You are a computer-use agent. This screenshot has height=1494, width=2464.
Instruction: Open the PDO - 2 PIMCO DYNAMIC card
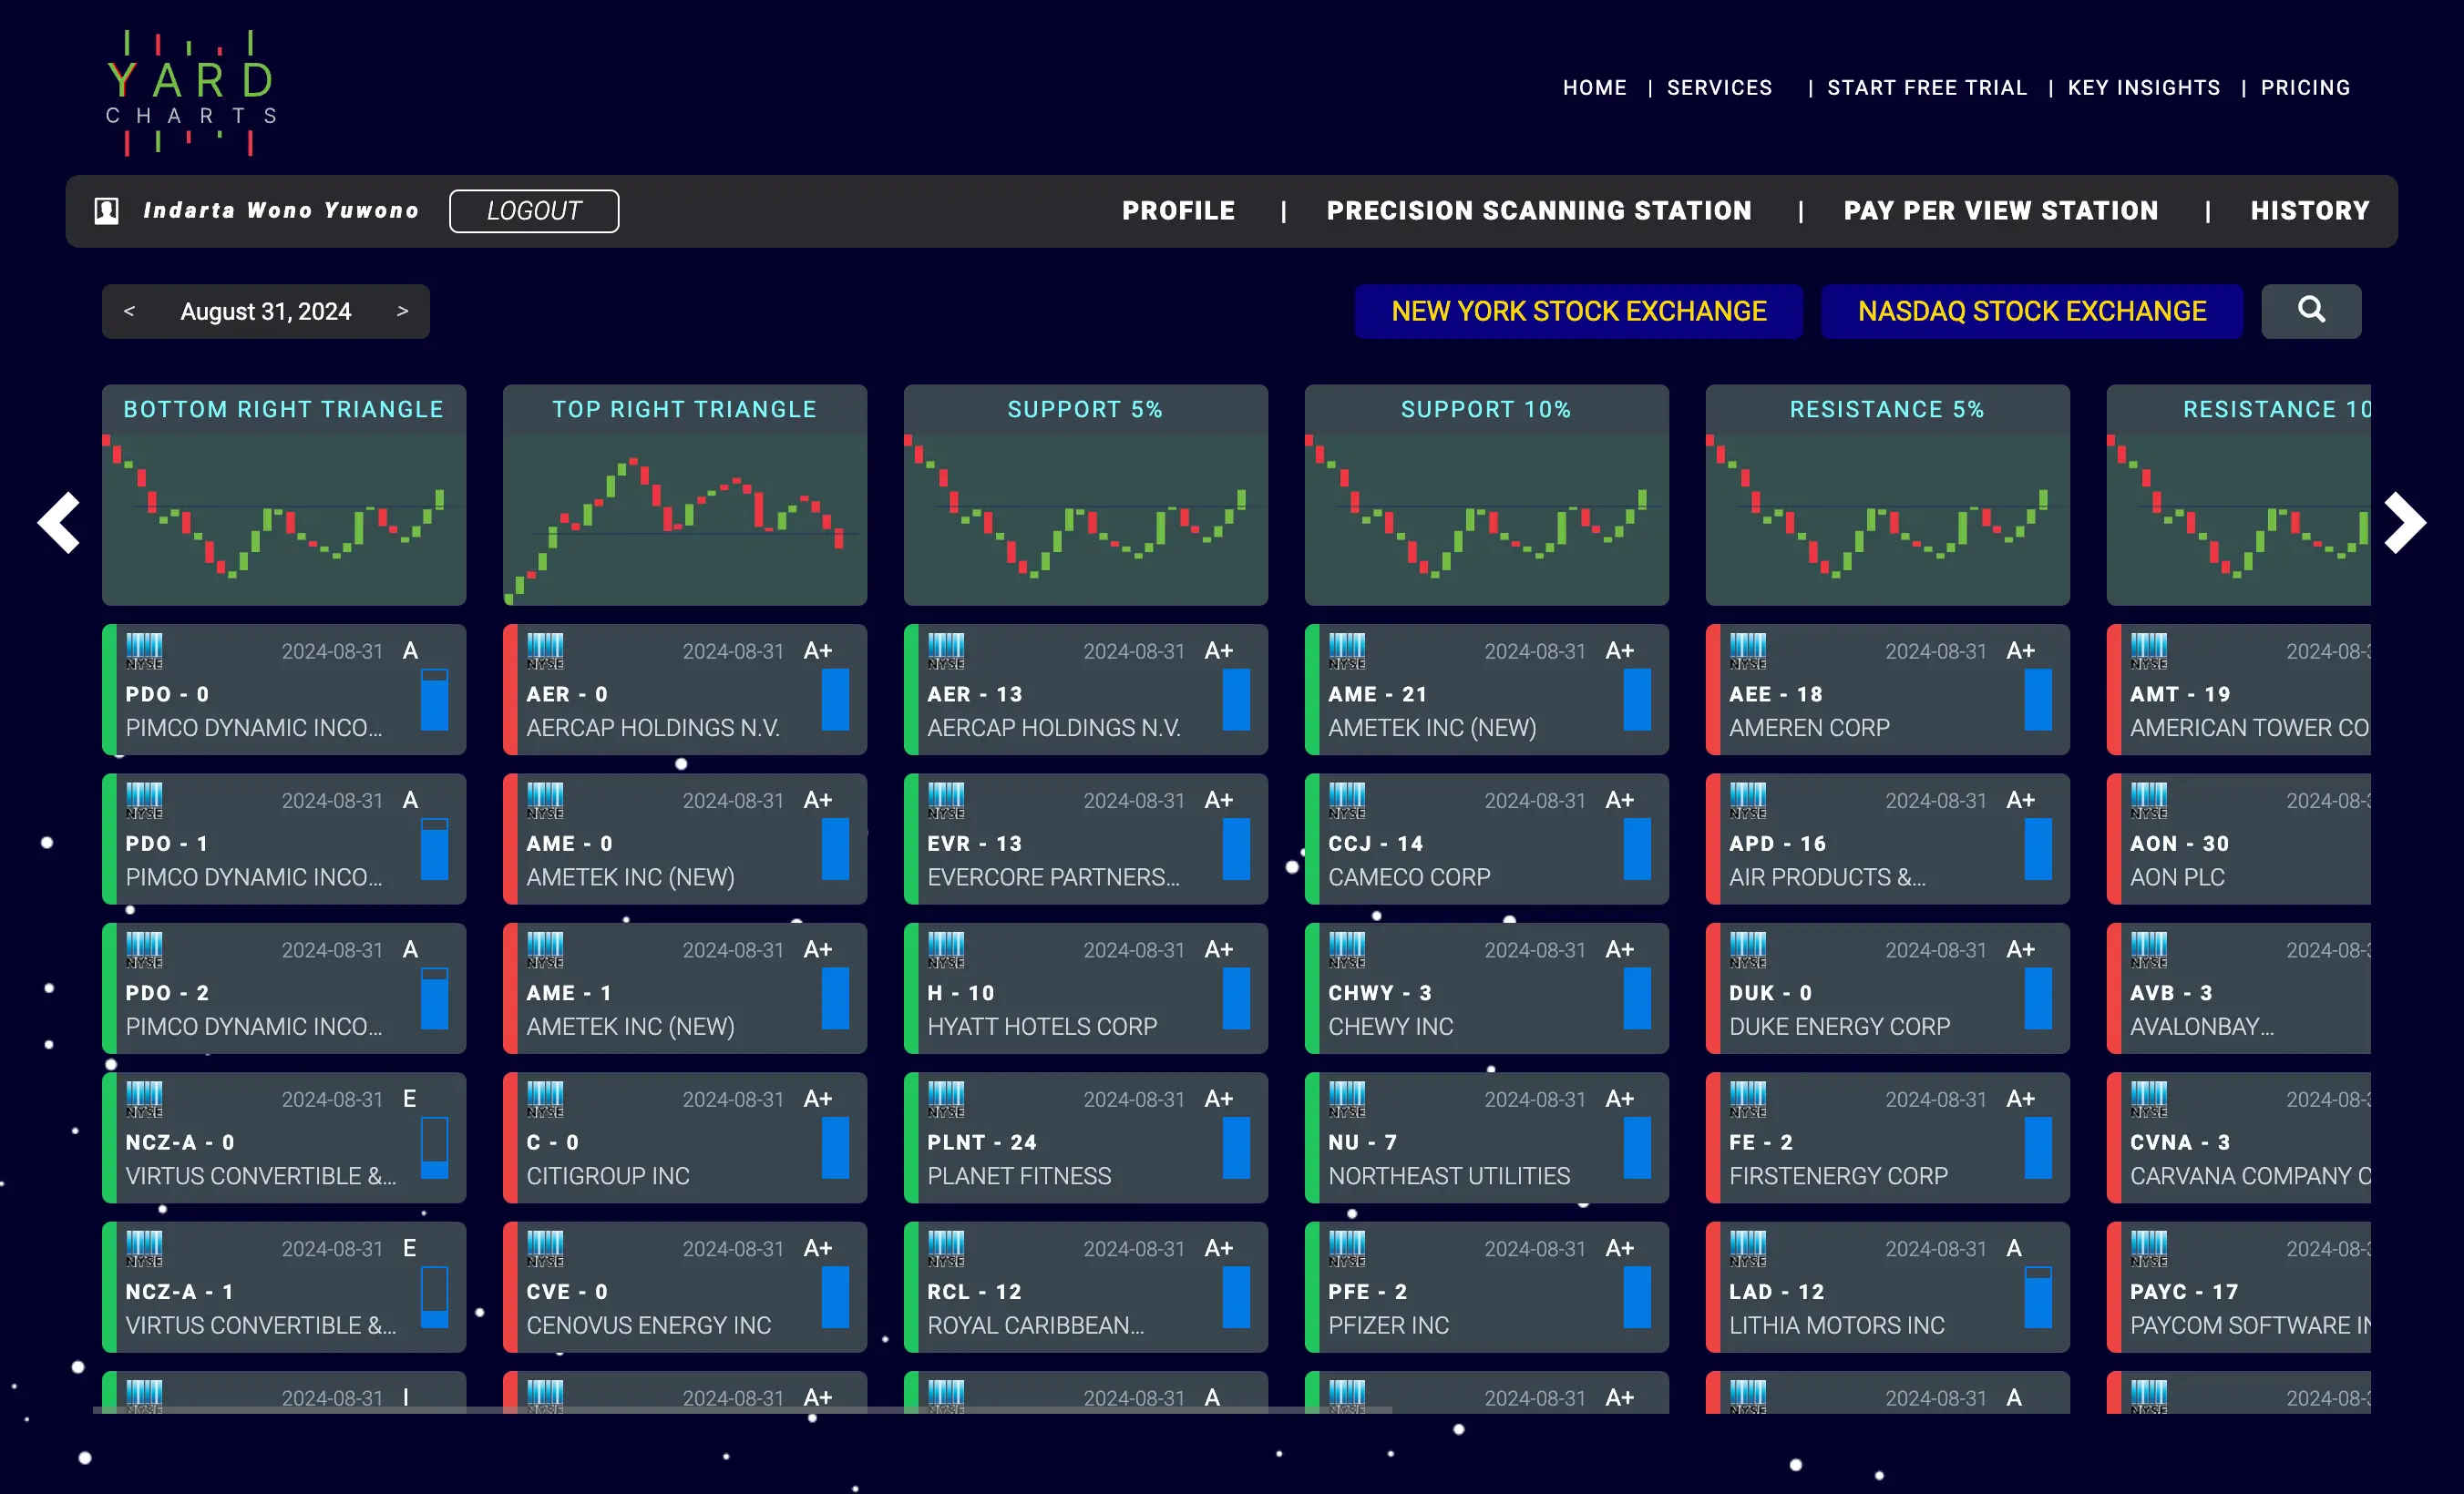coord(284,988)
